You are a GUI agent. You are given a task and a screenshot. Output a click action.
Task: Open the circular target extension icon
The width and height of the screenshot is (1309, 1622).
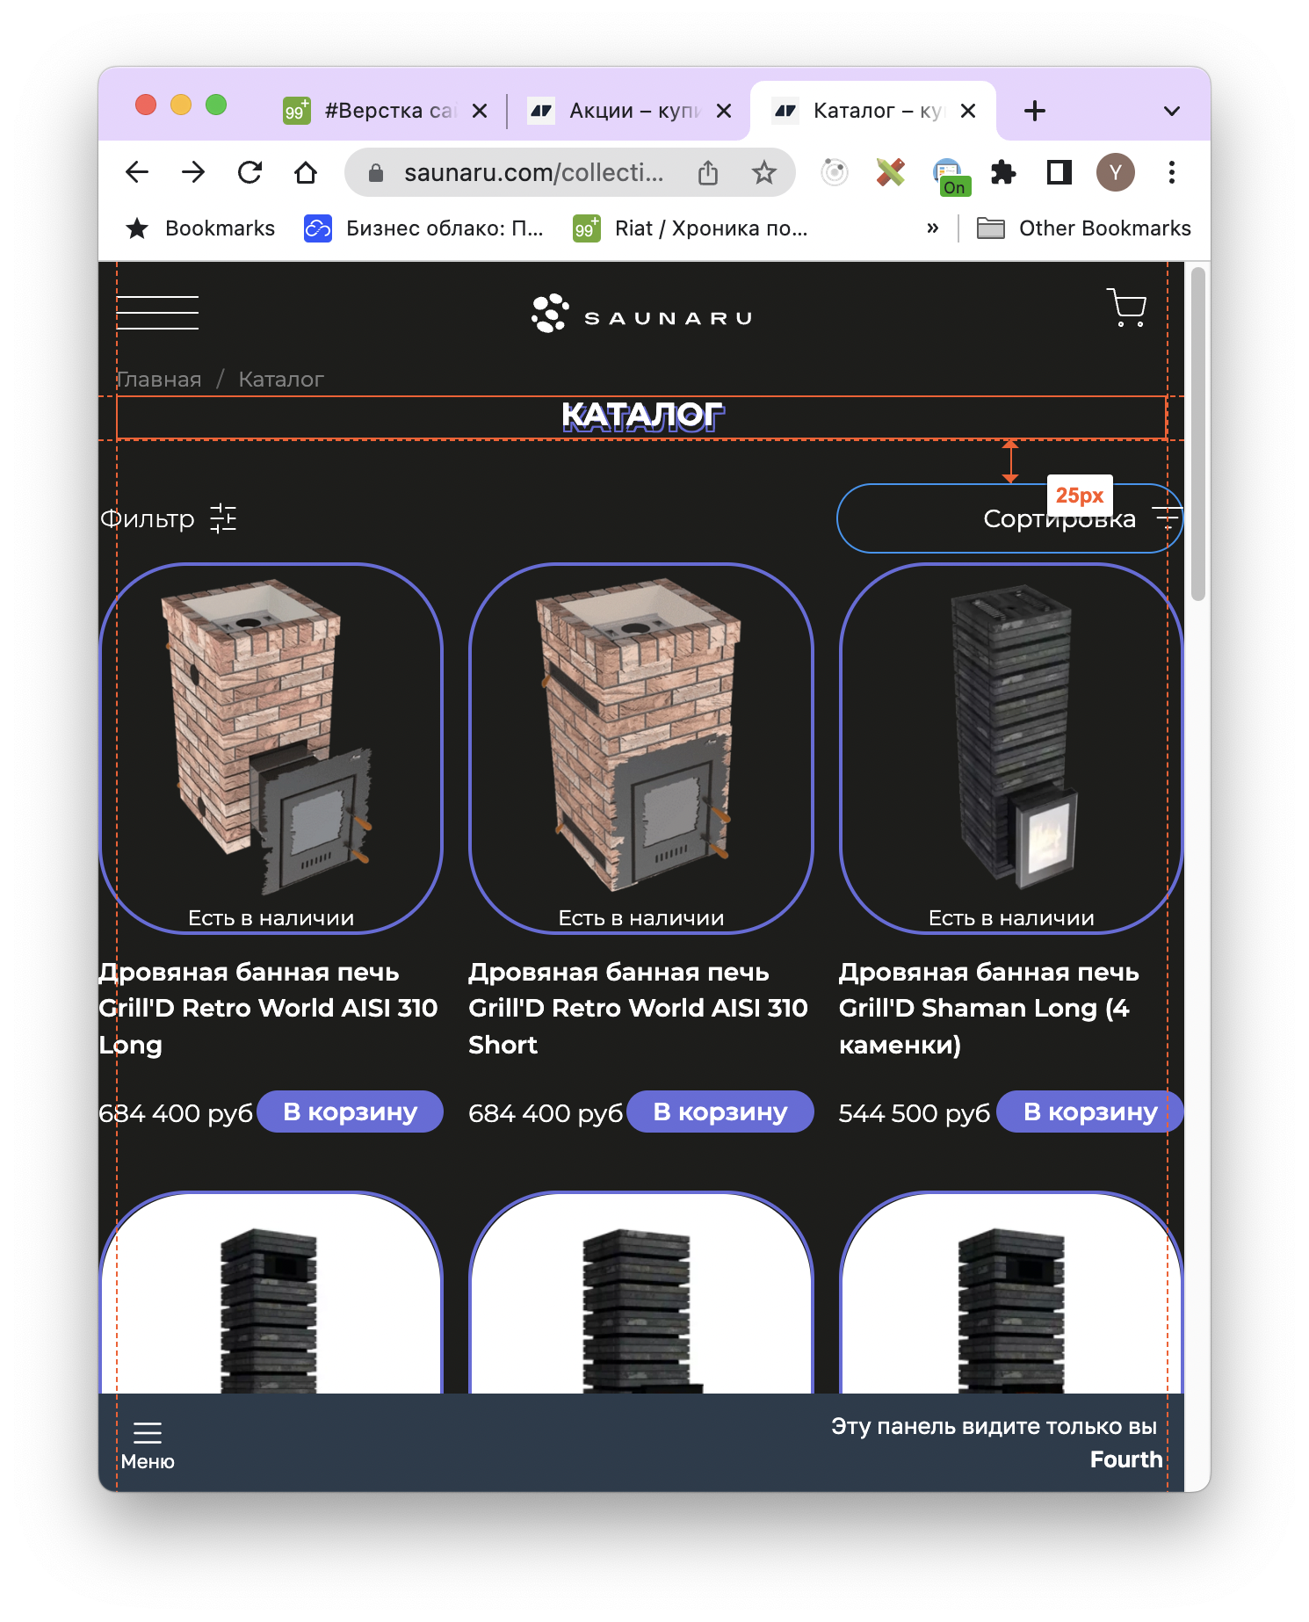click(835, 172)
